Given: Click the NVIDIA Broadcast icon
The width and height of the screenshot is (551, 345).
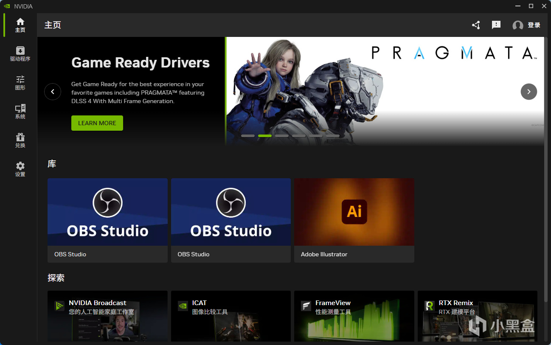Looking at the screenshot, I should click(x=59, y=306).
